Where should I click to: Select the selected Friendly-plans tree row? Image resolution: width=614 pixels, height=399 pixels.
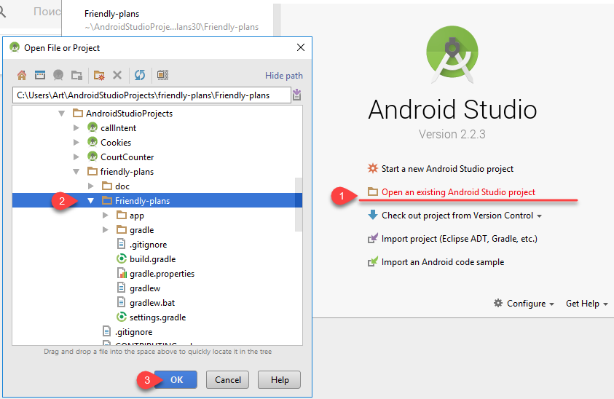pyautogui.click(x=157, y=200)
